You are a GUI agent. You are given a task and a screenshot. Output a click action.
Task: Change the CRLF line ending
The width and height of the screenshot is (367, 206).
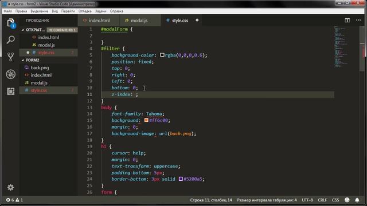[322, 200]
